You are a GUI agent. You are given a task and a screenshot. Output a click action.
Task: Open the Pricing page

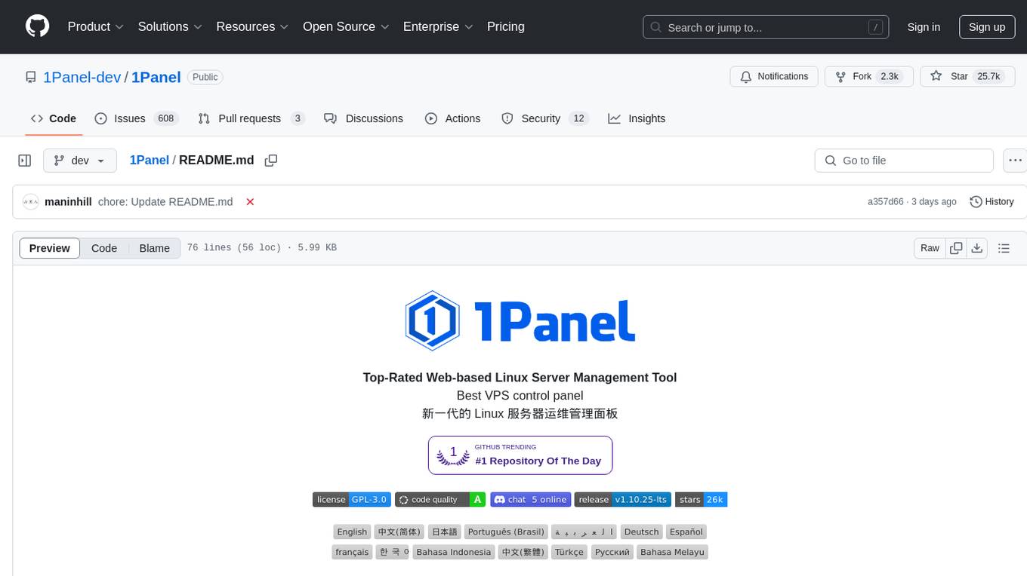pos(506,26)
